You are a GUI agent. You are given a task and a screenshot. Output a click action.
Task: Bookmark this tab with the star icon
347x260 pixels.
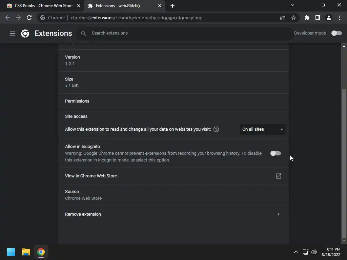point(293,18)
